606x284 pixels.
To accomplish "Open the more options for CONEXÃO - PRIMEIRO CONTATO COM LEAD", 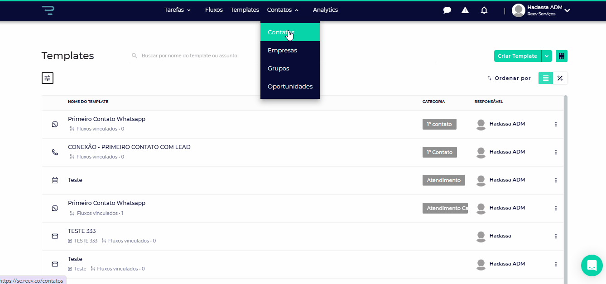I will (x=556, y=152).
